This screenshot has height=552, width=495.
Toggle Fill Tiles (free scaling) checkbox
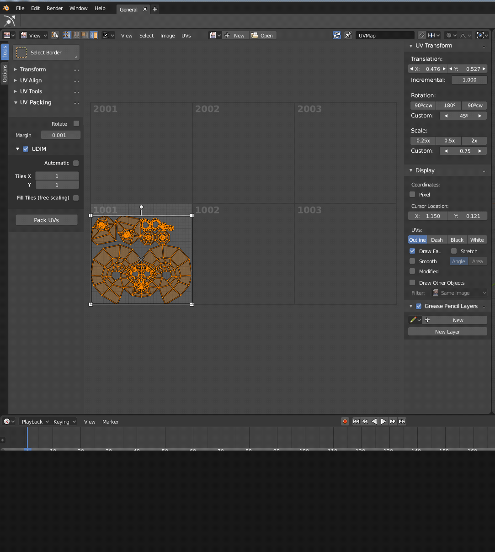[76, 198]
